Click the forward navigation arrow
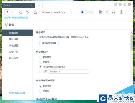Screen dimensions: 135x103 [x=13, y=12]
